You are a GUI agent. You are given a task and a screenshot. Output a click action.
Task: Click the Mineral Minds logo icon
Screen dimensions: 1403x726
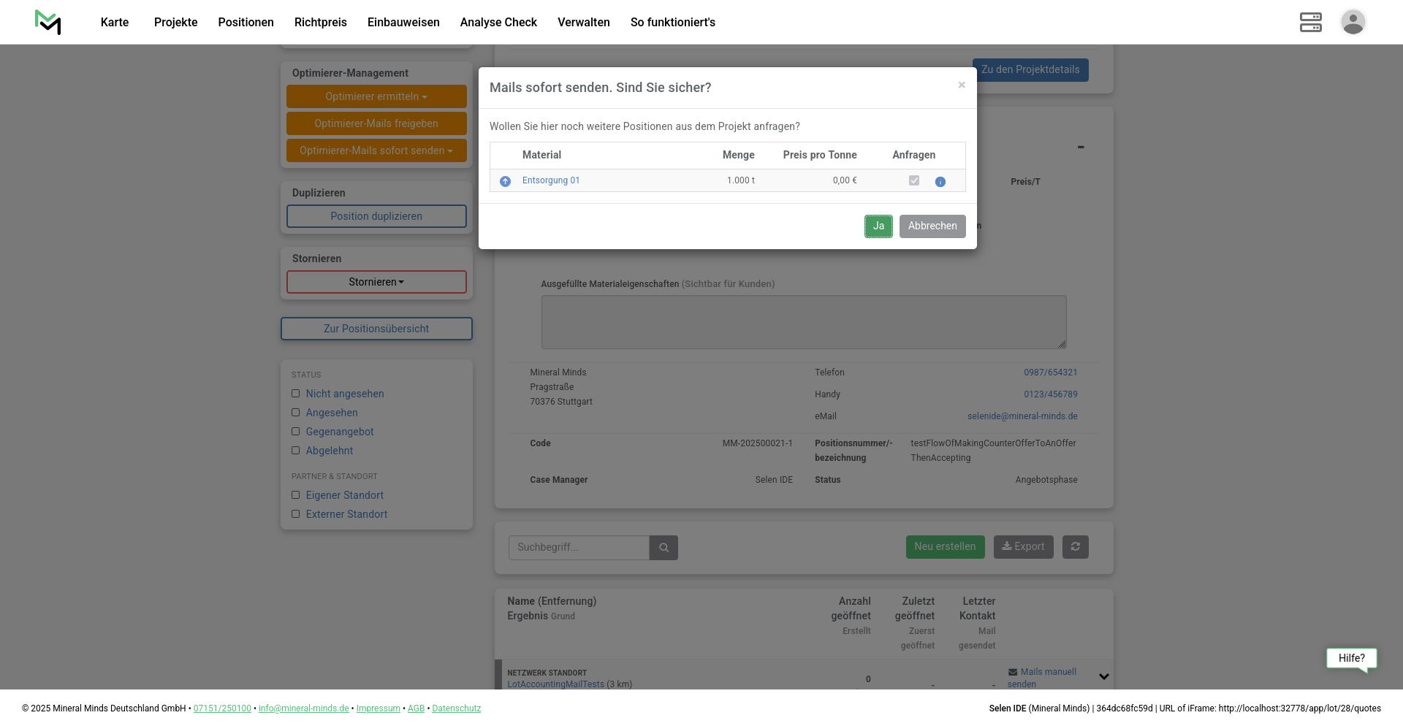click(48, 22)
